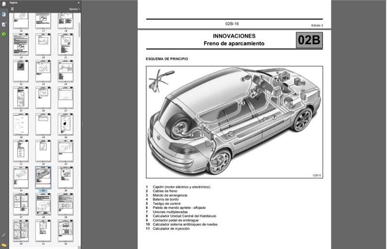Click legend line 'Batería de bordo'
The image size is (387, 249).
tap(165, 199)
